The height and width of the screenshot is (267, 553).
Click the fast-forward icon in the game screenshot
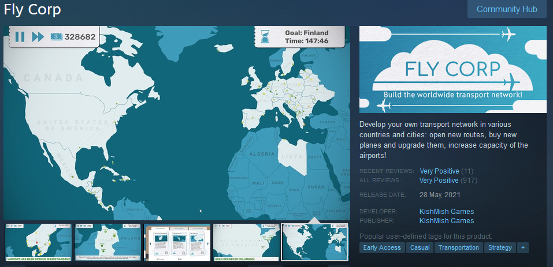pyautogui.click(x=38, y=36)
